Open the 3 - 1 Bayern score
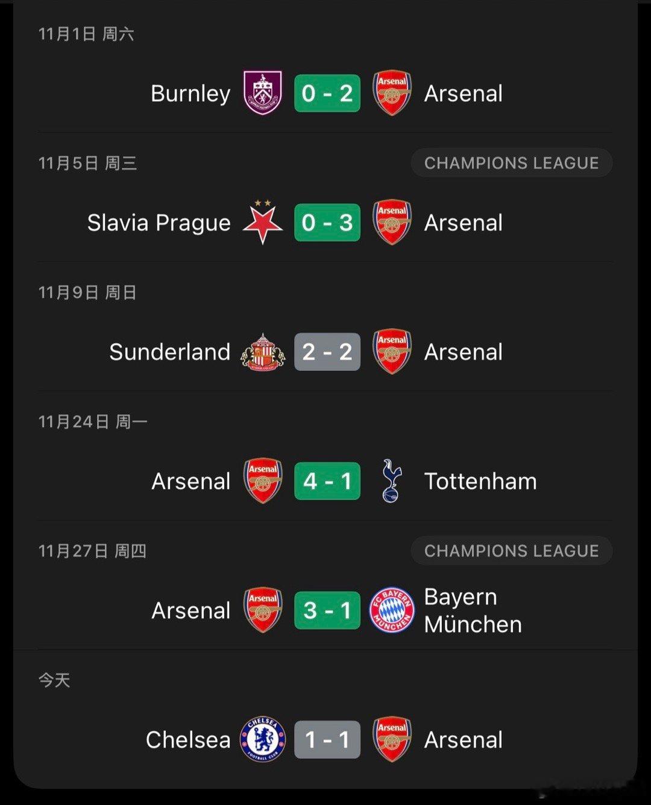 (x=327, y=610)
